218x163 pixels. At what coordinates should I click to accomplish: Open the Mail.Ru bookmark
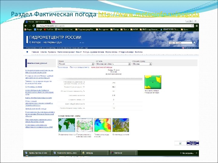(x=64, y=30)
